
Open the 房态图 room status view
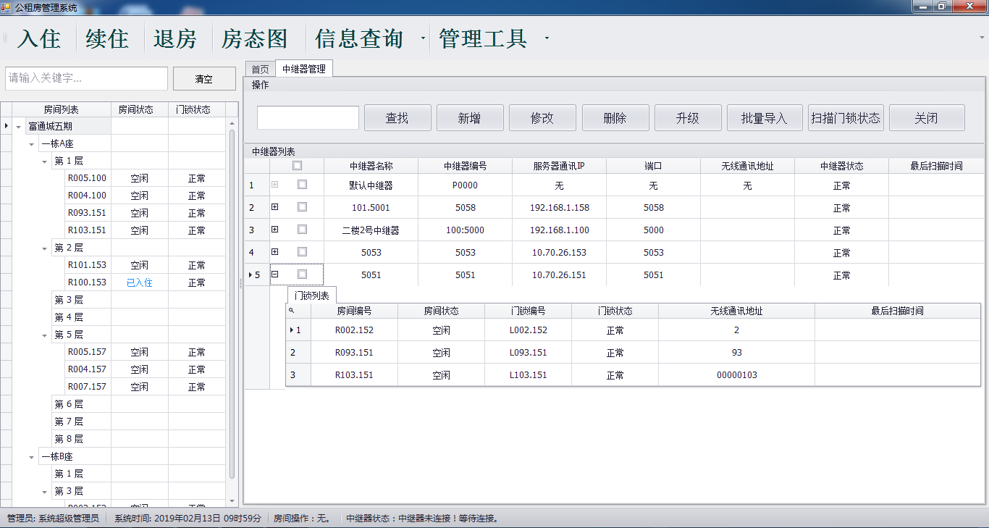(x=255, y=40)
